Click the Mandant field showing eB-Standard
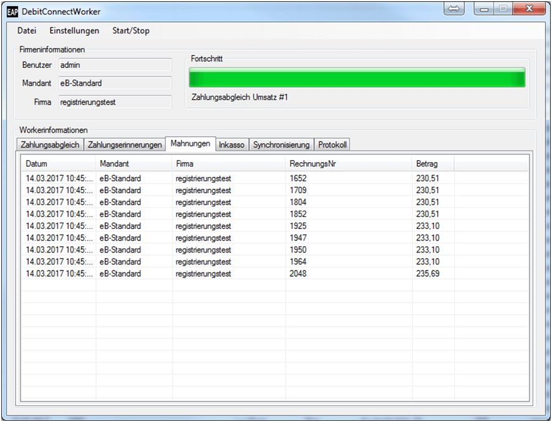 click(115, 83)
